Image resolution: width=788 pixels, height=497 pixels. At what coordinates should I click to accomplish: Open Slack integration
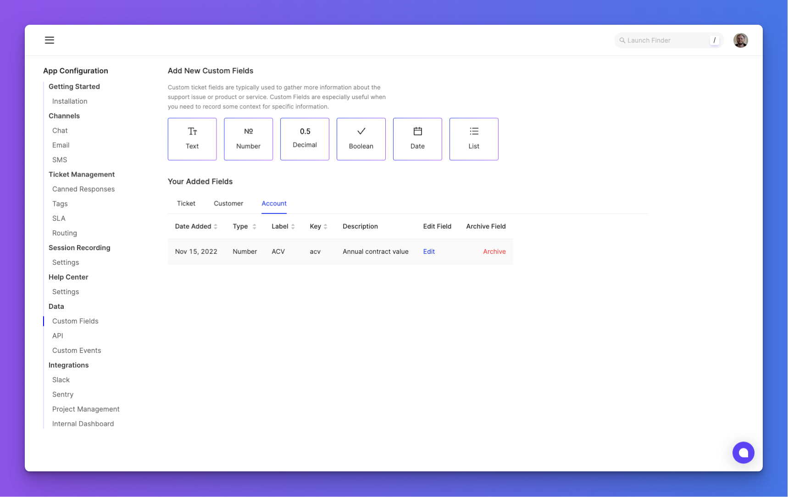pyautogui.click(x=61, y=380)
